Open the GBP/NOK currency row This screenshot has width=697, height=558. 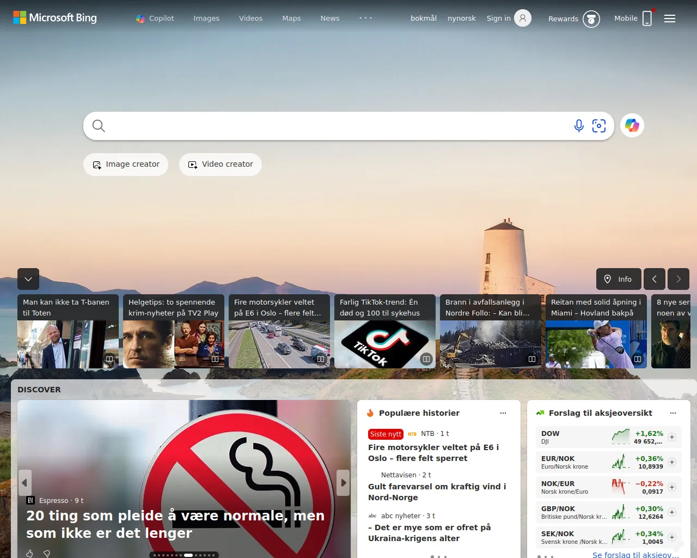click(609, 512)
